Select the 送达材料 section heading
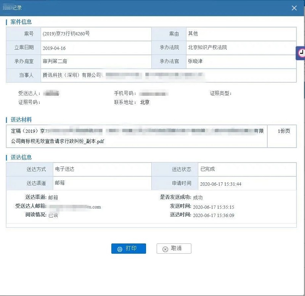The height and width of the screenshot is (296, 305). tap(21, 120)
